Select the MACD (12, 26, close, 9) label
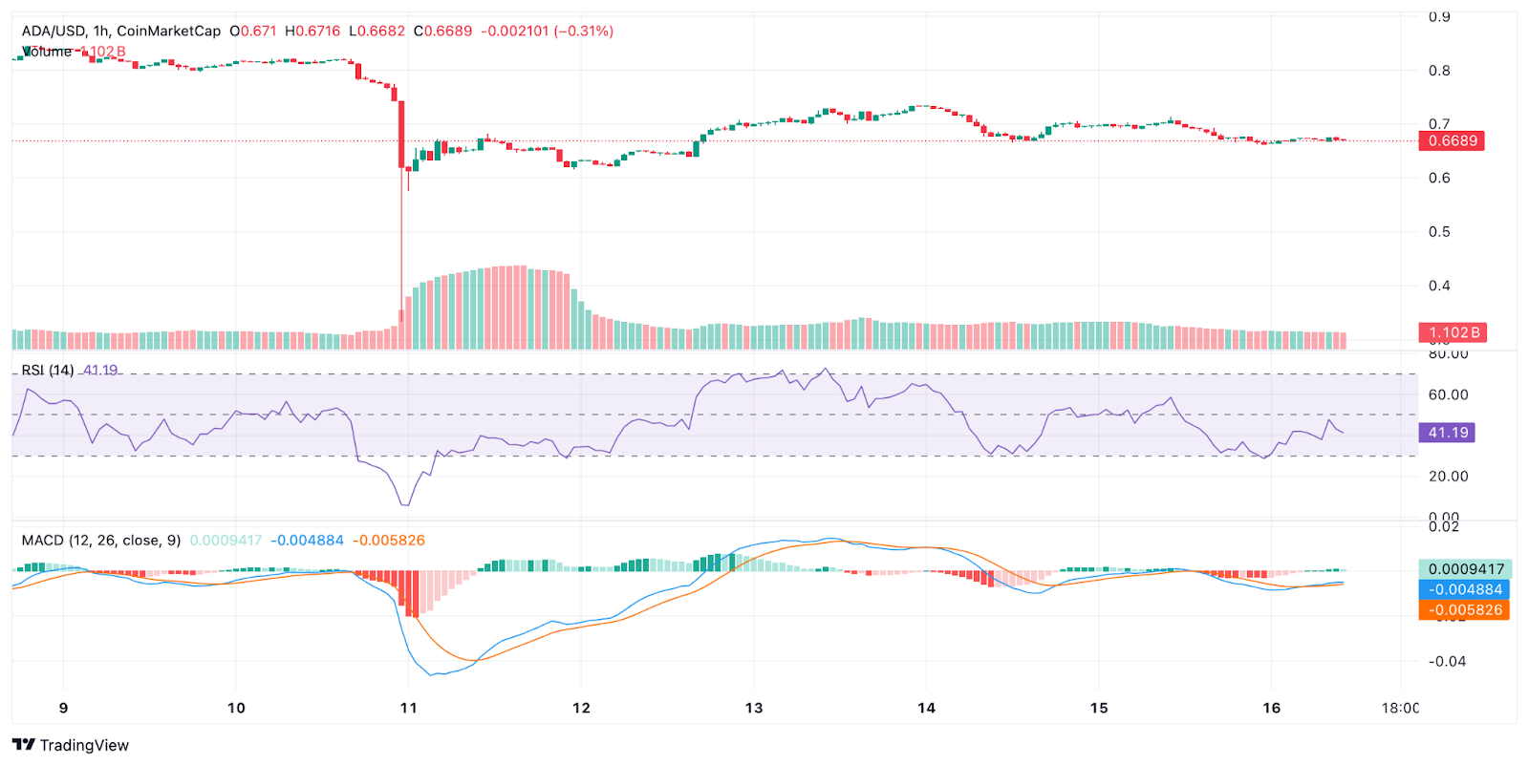The height and width of the screenshot is (766, 1529). pyautogui.click(x=101, y=540)
